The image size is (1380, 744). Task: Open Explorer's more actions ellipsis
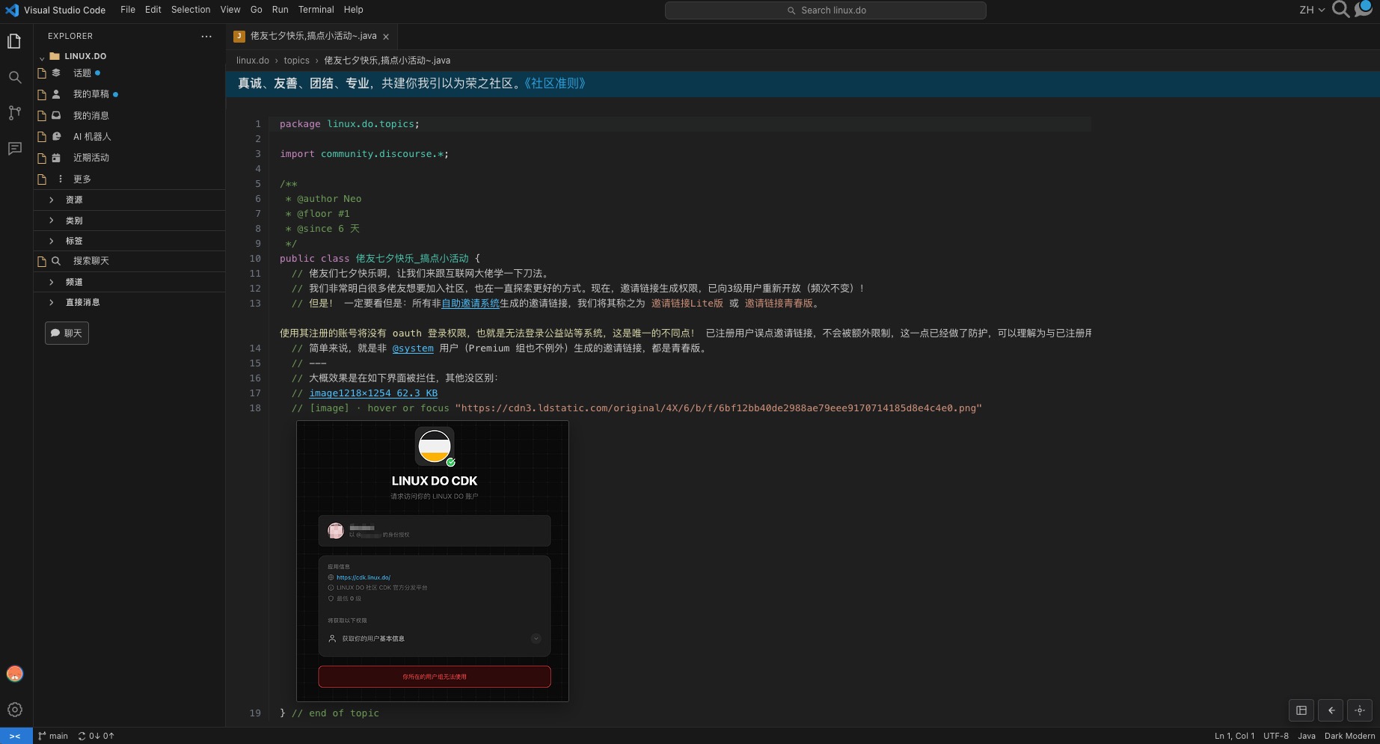206,36
